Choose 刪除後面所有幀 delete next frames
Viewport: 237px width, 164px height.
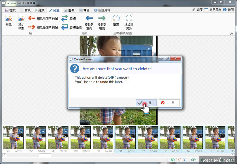click(43, 27)
